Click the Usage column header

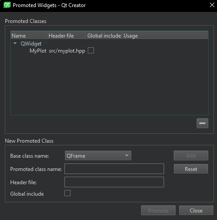click(x=165, y=36)
